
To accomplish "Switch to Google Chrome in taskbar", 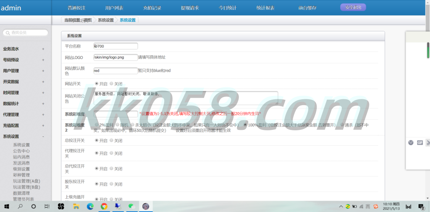I will pos(104,206).
